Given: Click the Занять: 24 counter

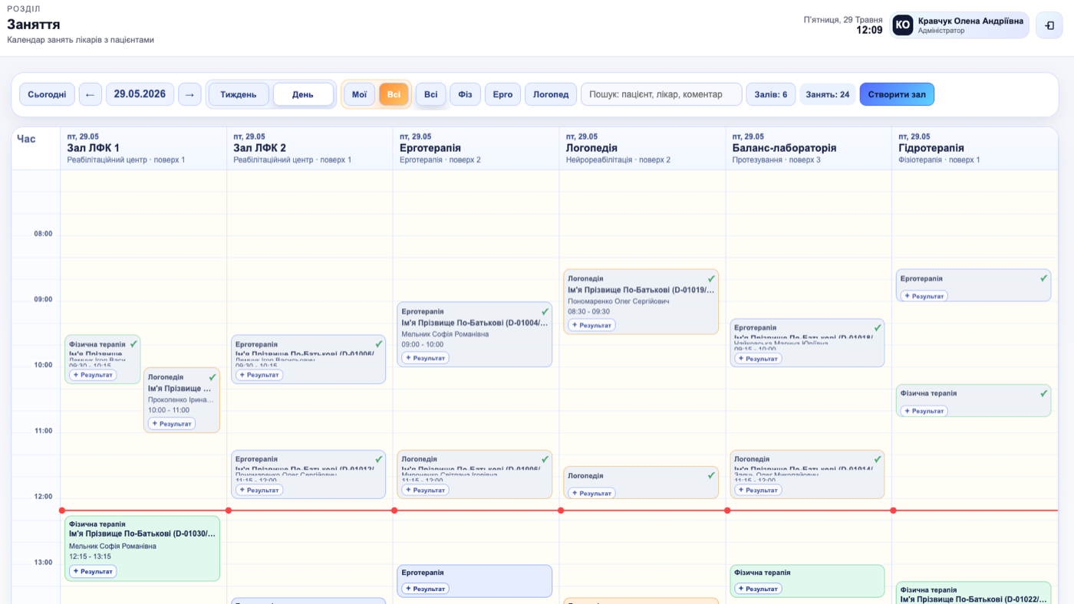Looking at the screenshot, I should (x=828, y=94).
